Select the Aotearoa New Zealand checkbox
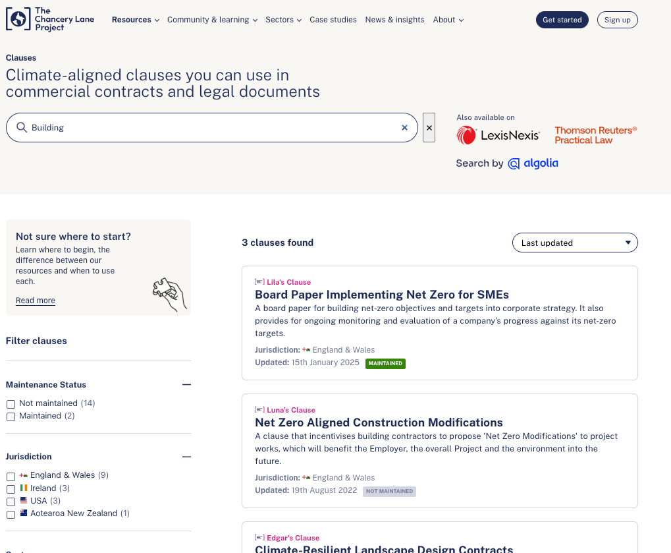The width and height of the screenshot is (671, 553). click(11, 514)
